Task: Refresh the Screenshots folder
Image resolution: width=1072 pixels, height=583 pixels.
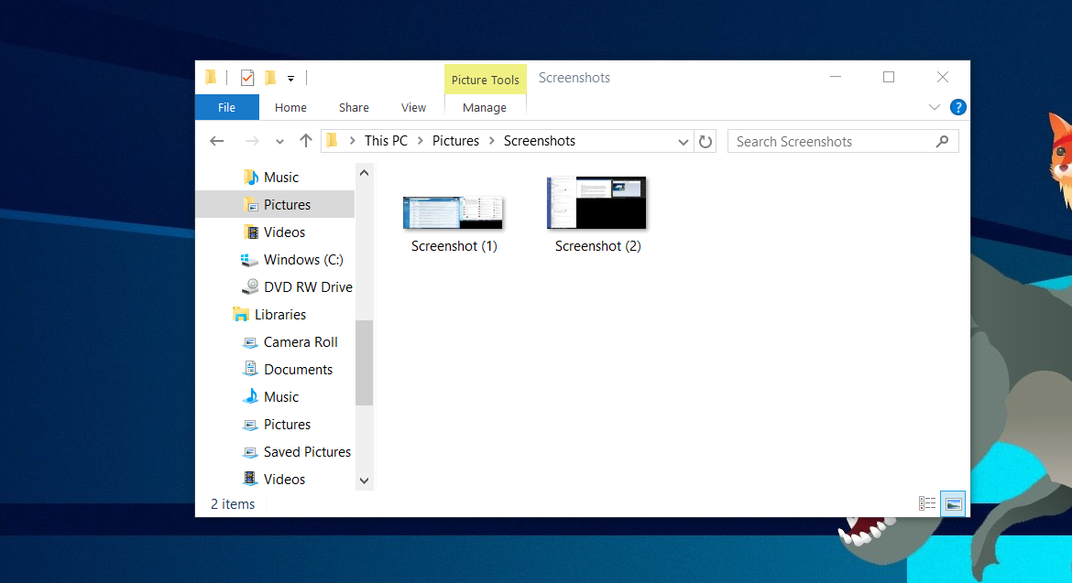Action: click(705, 141)
